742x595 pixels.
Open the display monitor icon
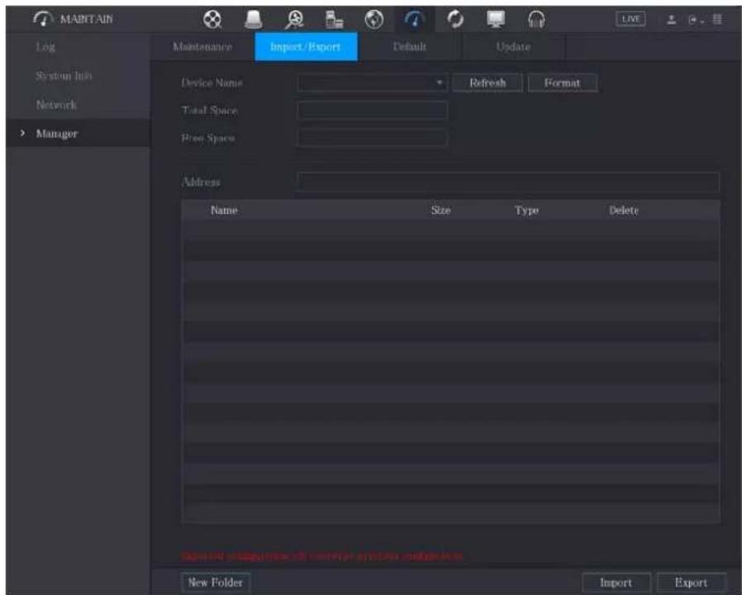496,19
